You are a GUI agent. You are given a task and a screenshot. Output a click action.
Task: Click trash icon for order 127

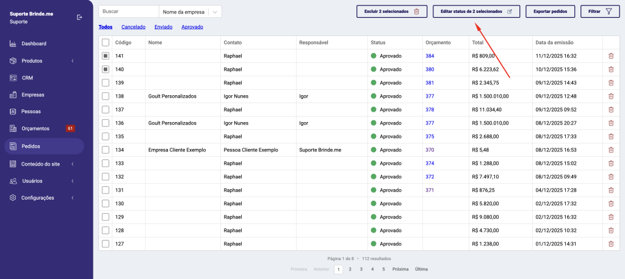[611, 244]
